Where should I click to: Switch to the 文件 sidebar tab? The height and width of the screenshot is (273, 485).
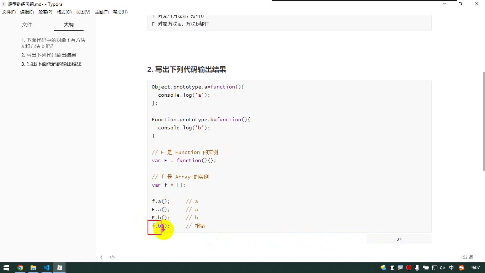(x=27, y=25)
